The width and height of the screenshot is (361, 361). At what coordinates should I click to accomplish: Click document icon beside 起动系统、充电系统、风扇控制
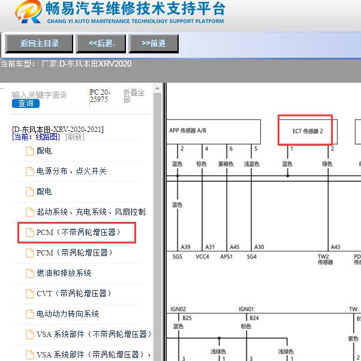click(30, 212)
